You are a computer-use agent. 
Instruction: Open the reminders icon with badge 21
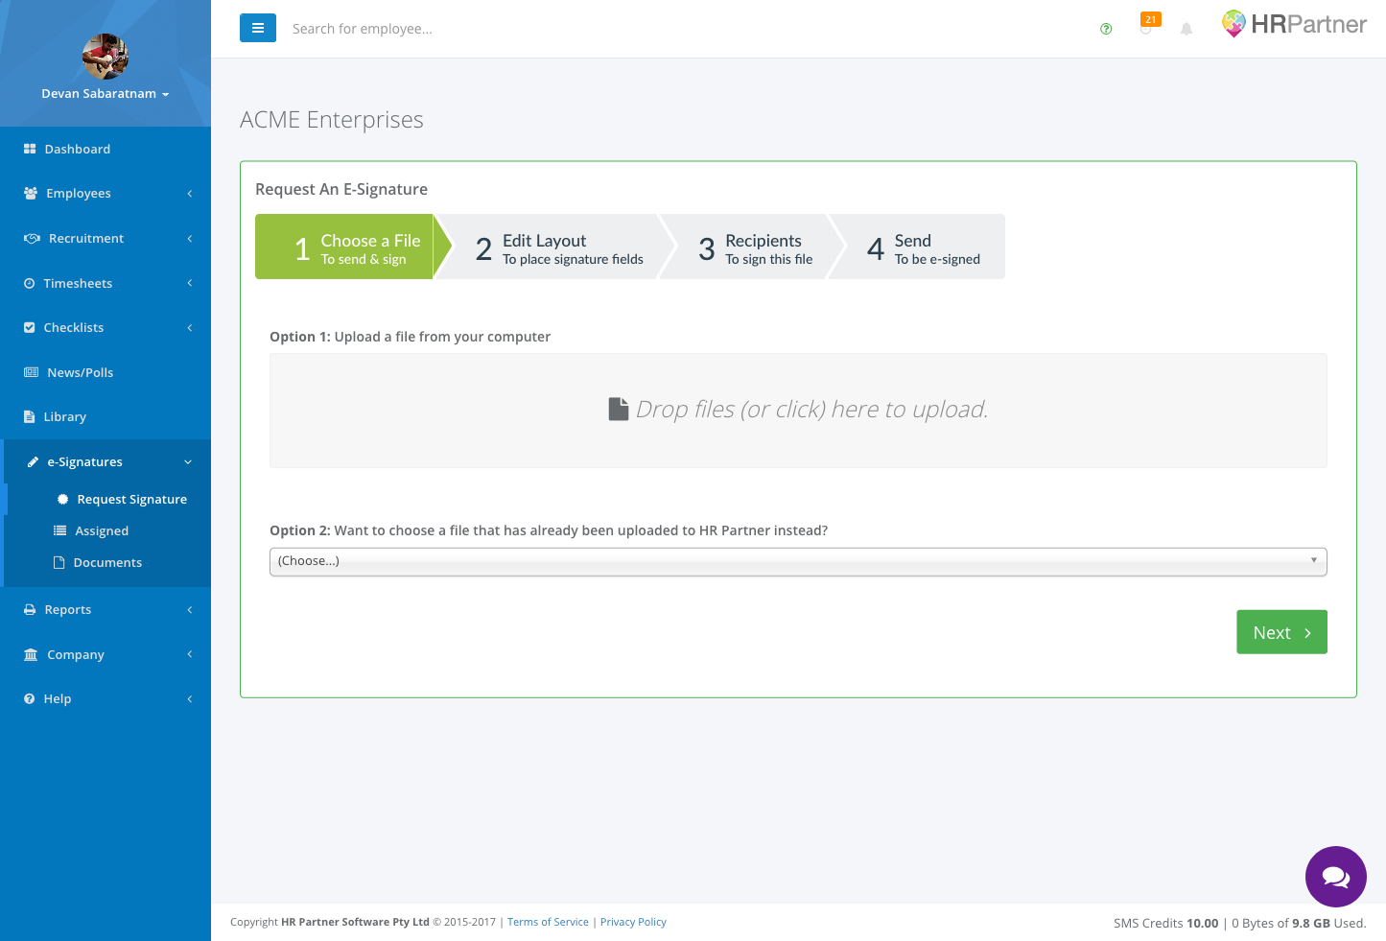(1148, 24)
